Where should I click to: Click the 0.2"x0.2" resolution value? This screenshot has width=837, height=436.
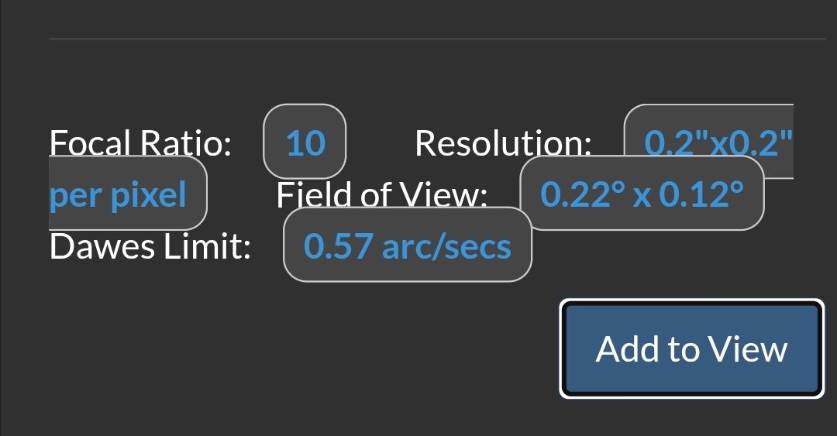pyautogui.click(x=718, y=142)
